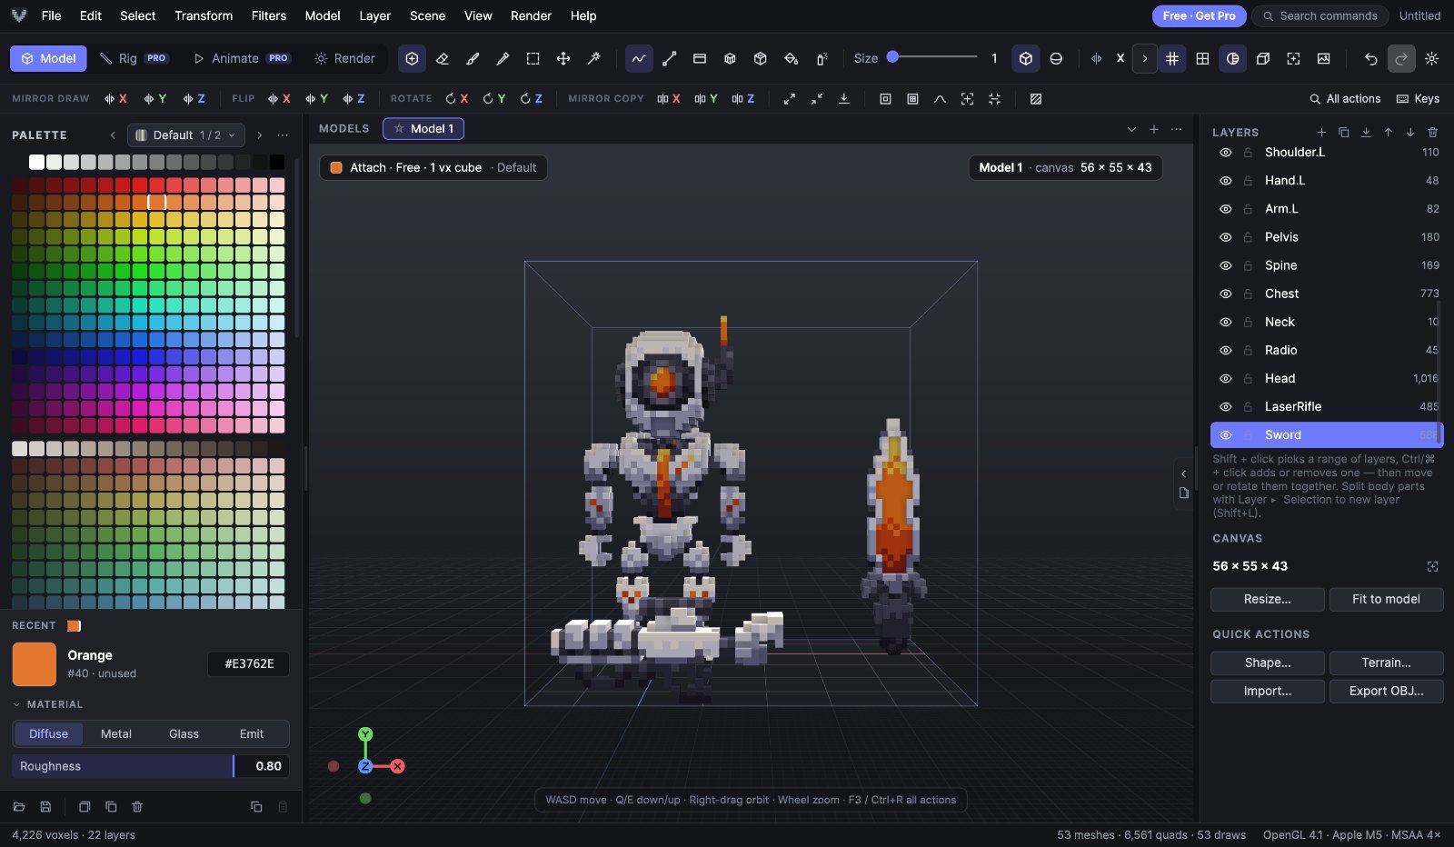
Task: Select the Magic wand tool
Action: tap(594, 58)
